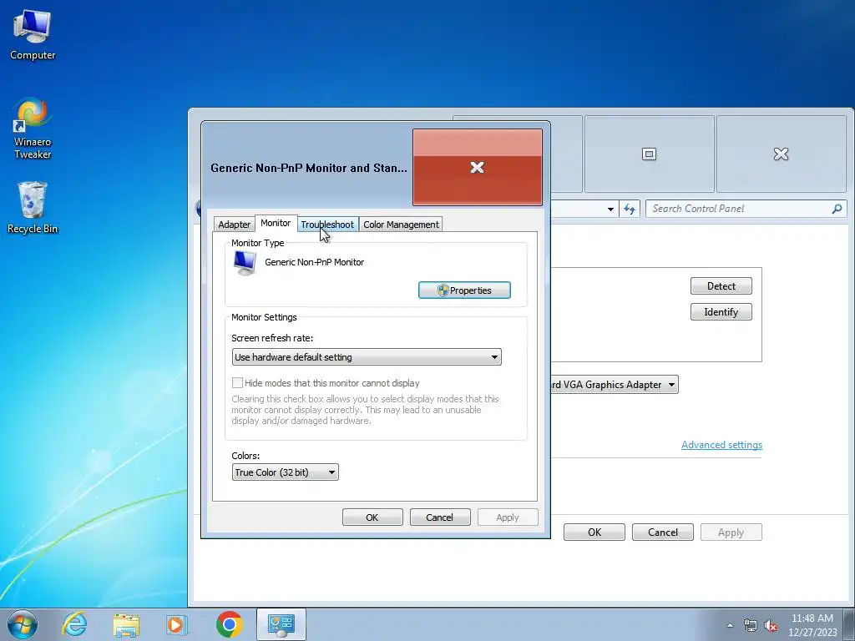Open the VGA Graphics Adapter display dropdown

click(x=615, y=385)
